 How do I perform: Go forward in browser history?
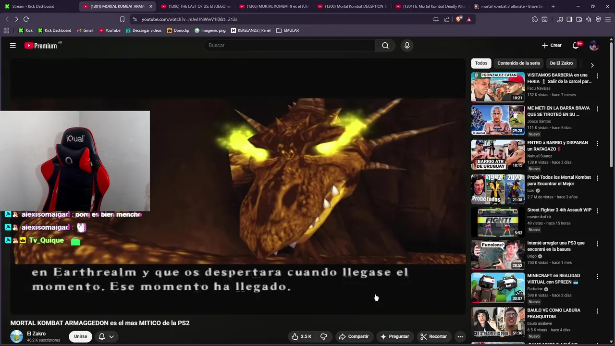click(16, 19)
